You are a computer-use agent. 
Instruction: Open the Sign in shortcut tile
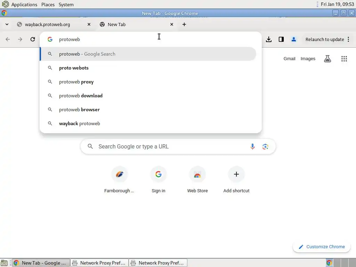click(159, 180)
